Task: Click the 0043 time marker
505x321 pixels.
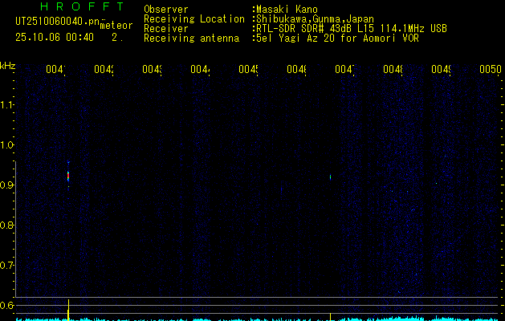Action: click(152, 69)
